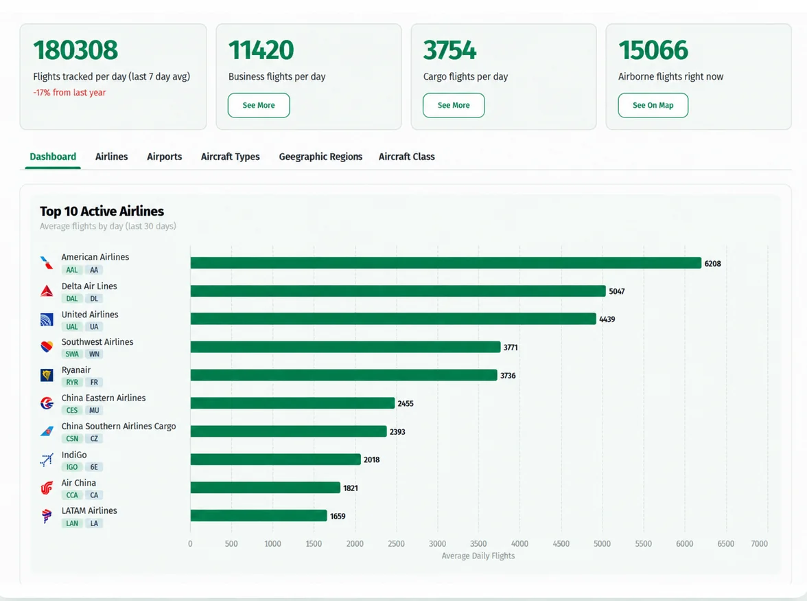Click the WN code badge
The width and height of the screenshot is (807, 601).
click(94, 354)
